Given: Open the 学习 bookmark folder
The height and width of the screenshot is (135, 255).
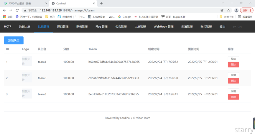Looking at the screenshot, I should [50, 17].
